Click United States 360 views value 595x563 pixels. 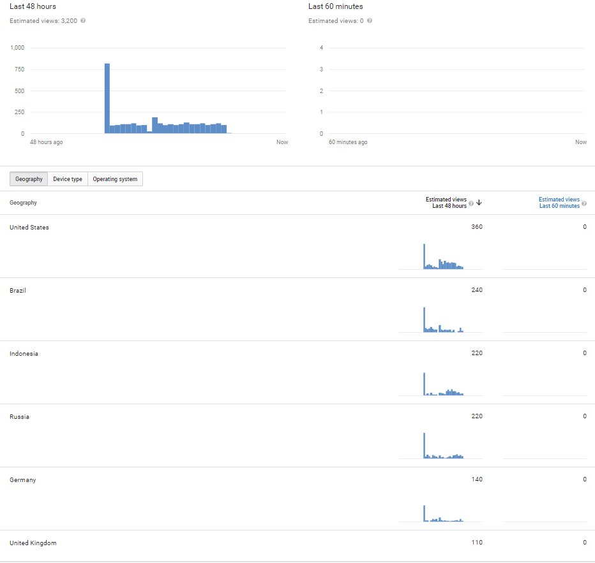point(477,227)
